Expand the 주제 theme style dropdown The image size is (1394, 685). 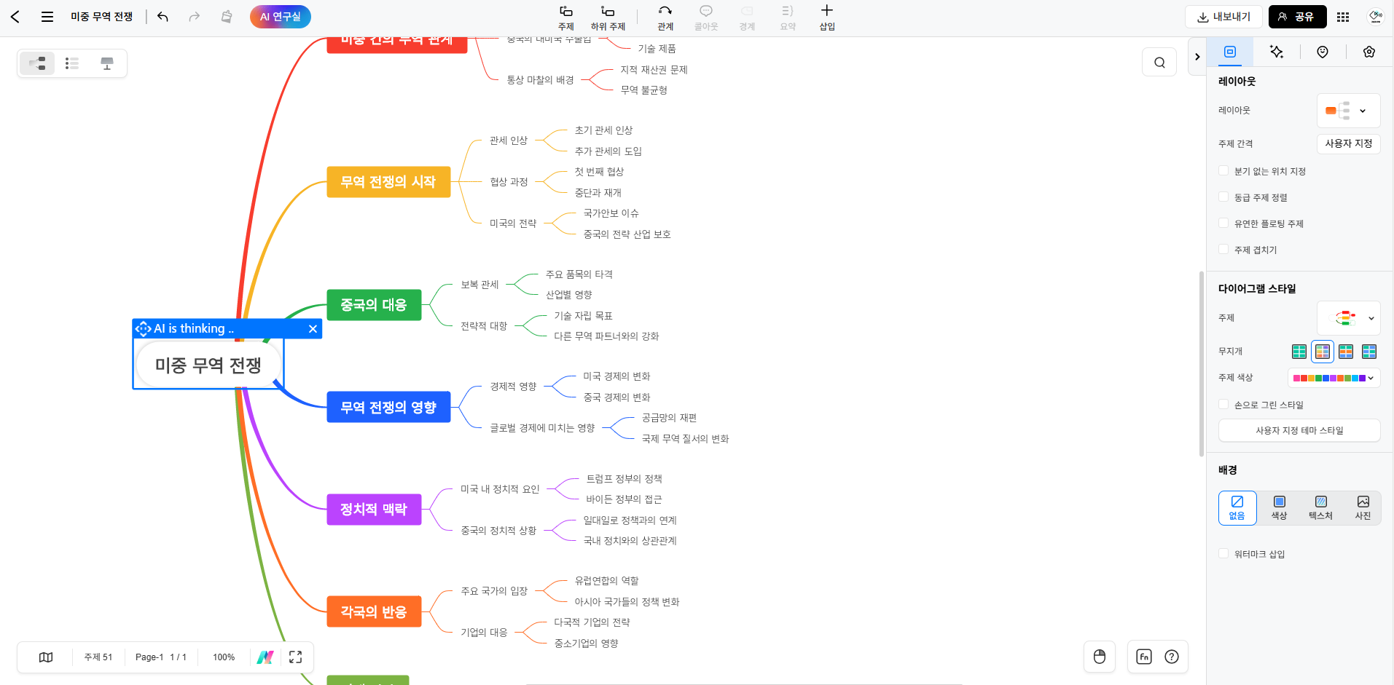click(1348, 318)
